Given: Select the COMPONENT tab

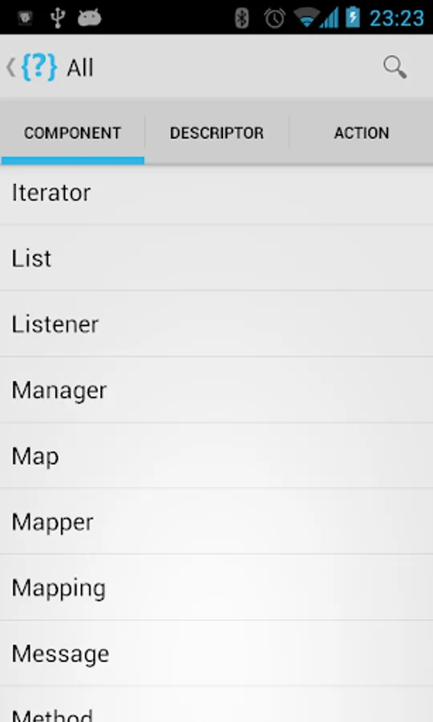Looking at the screenshot, I should tap(73, 132).
